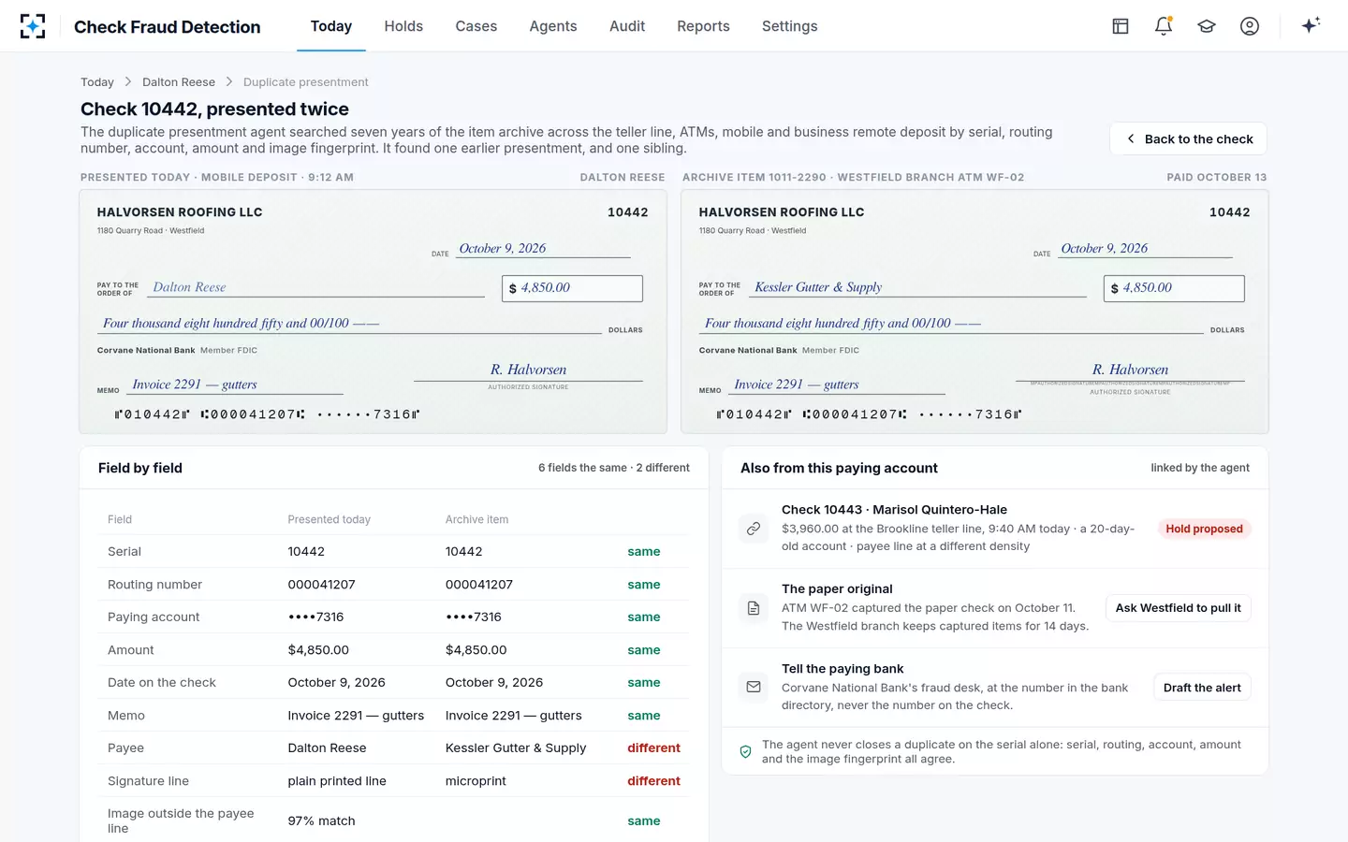
Task: Click the Routing number row label
Action: pos(154,585)
